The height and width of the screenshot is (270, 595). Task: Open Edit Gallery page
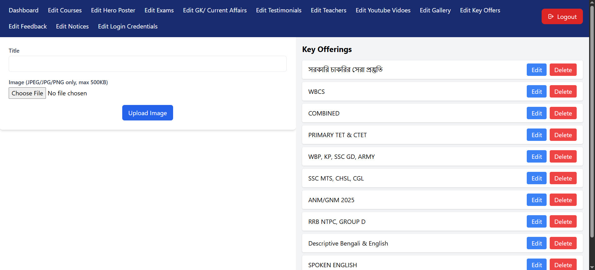click(435, 10)
